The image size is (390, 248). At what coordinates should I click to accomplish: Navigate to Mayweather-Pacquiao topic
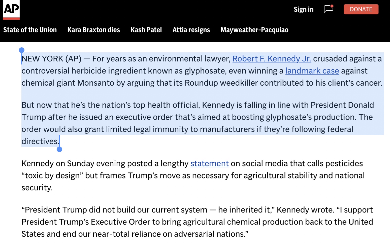point(254,30)
